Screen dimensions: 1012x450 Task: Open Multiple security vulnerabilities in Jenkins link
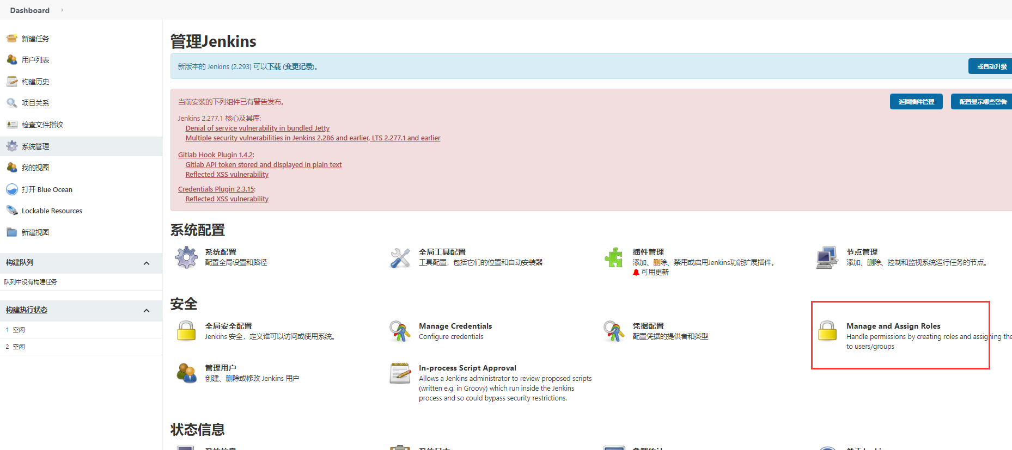(x=313, y=138)
